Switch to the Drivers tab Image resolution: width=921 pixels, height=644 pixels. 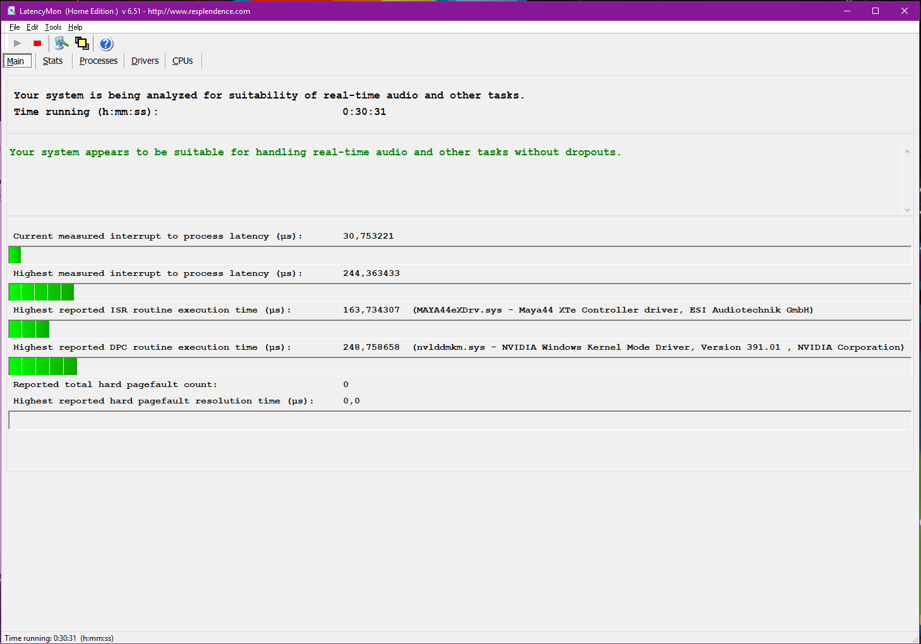click(x=145, y=61)
